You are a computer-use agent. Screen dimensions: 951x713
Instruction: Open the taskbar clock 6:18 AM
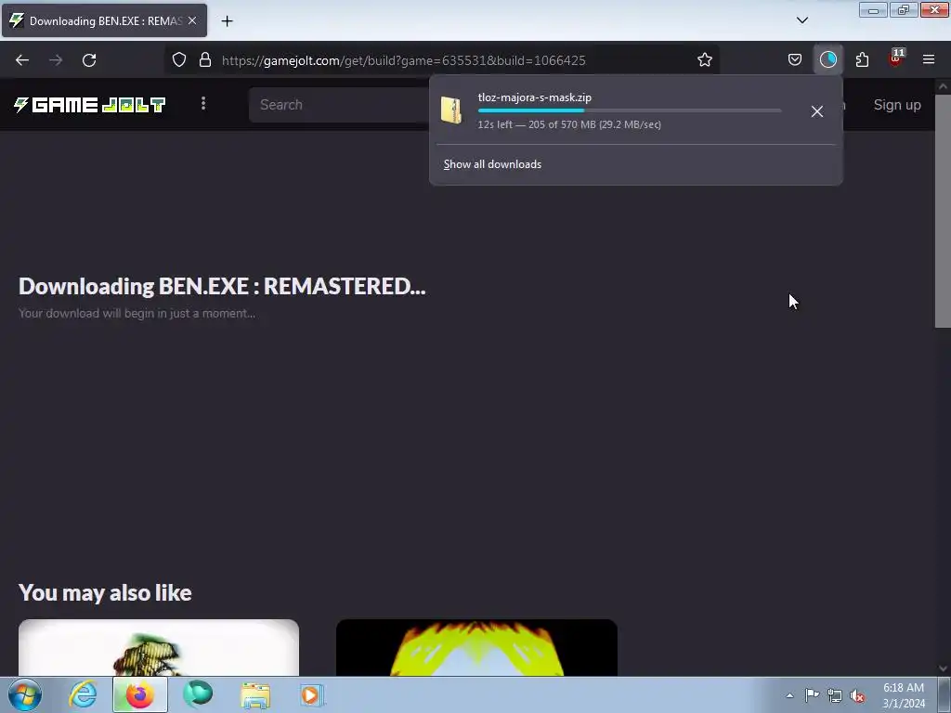tap(904, 695)
